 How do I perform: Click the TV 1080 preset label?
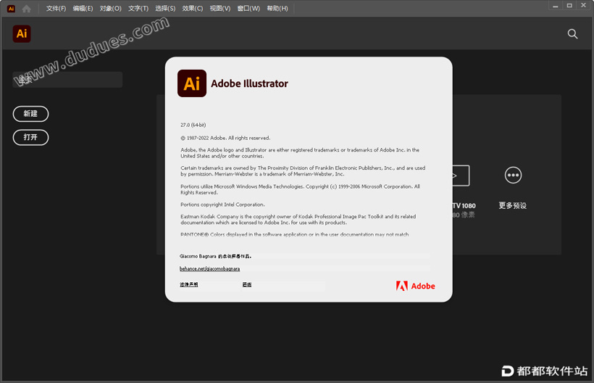click(464, 205)
